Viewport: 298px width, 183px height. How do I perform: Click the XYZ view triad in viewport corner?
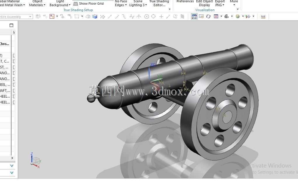pos(36,160)
